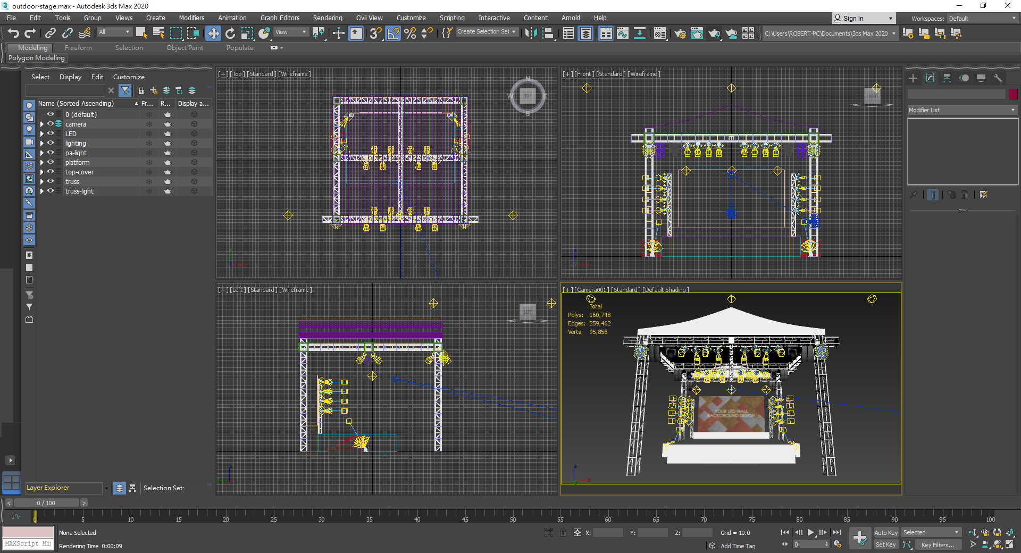Viewport: 1021px width, 553px height.
Task: Select the Move transform tool
Action: click(x=213, y=33)
